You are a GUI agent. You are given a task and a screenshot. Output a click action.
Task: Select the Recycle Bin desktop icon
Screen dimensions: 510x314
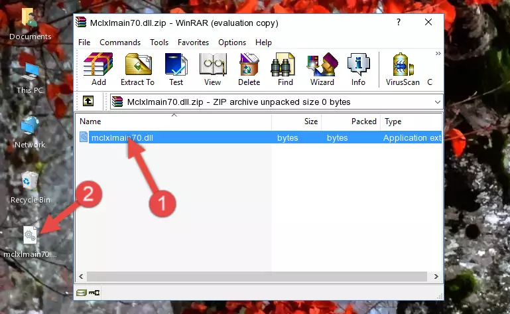(x=31, y=188)
